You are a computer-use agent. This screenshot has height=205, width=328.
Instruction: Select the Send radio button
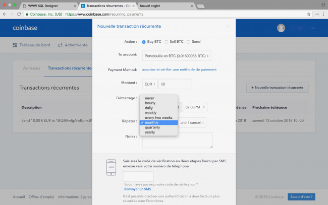point(188,42)
